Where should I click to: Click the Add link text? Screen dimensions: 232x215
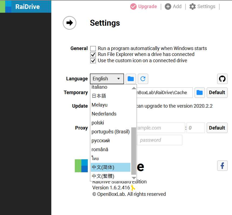177,6
